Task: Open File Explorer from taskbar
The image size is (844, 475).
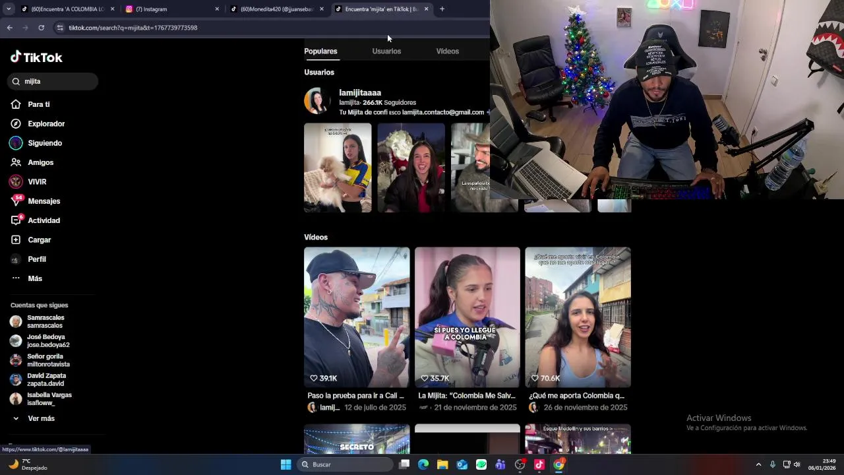Action: coord(442,464)
